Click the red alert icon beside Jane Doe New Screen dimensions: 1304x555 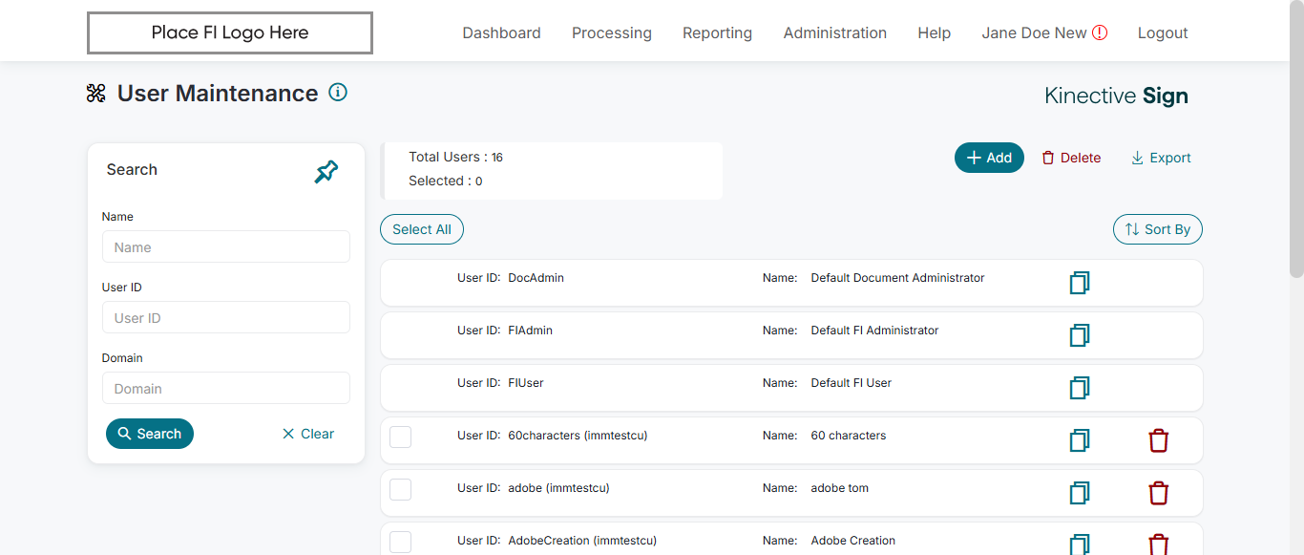pos(1100,32)
